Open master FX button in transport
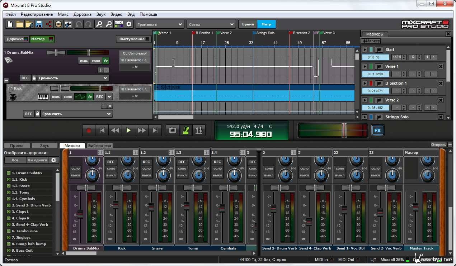 pos(377,130)
